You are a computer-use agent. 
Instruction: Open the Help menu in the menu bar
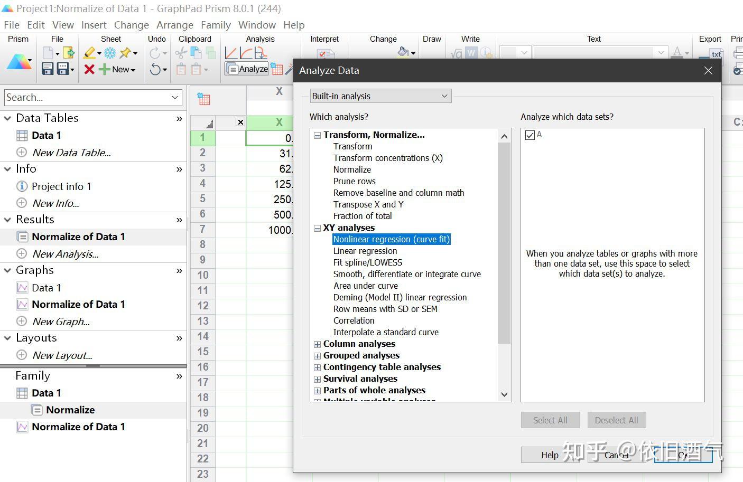[294, 25]
